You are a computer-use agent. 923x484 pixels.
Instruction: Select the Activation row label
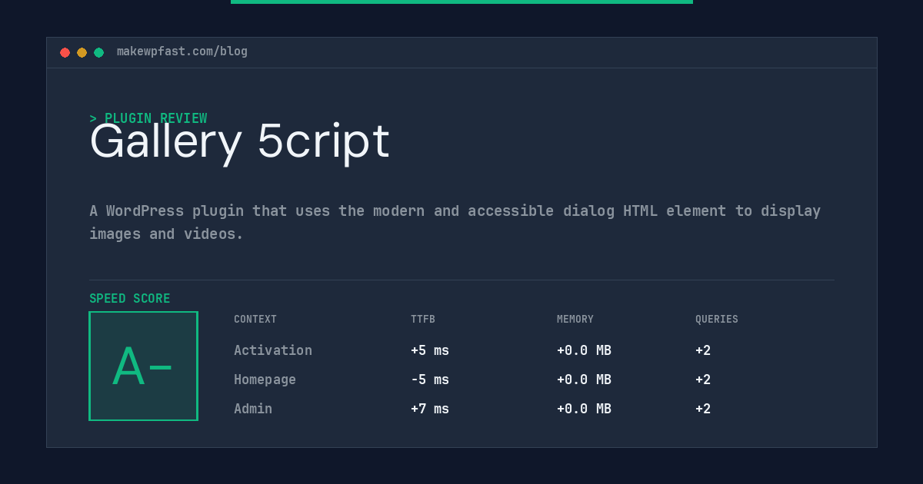pyautogui.click(x=273, y=350)
